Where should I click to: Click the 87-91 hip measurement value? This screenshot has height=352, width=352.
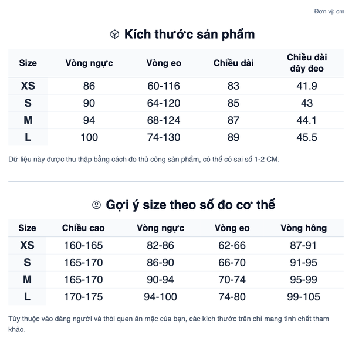pyautogui.click(x=303, y=245)
